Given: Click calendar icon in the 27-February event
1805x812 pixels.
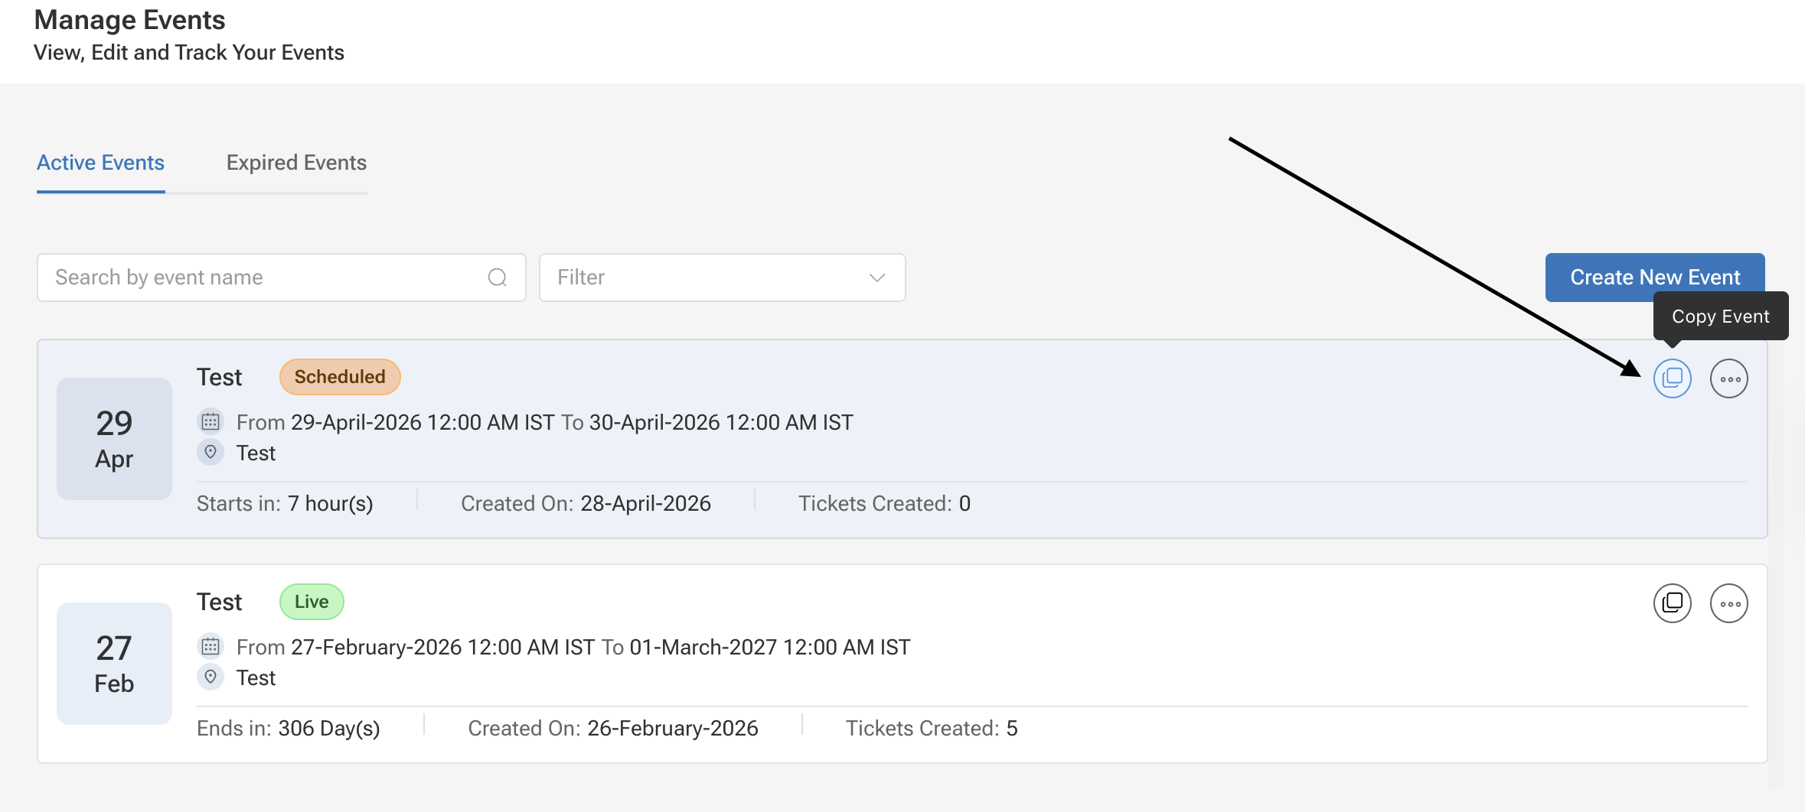Looking at the screenshot, I should (211, 646).
